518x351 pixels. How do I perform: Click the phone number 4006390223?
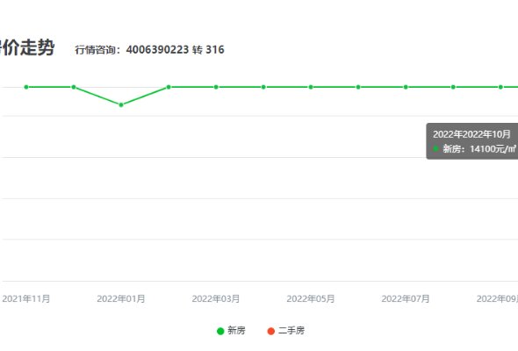(157, 49)
